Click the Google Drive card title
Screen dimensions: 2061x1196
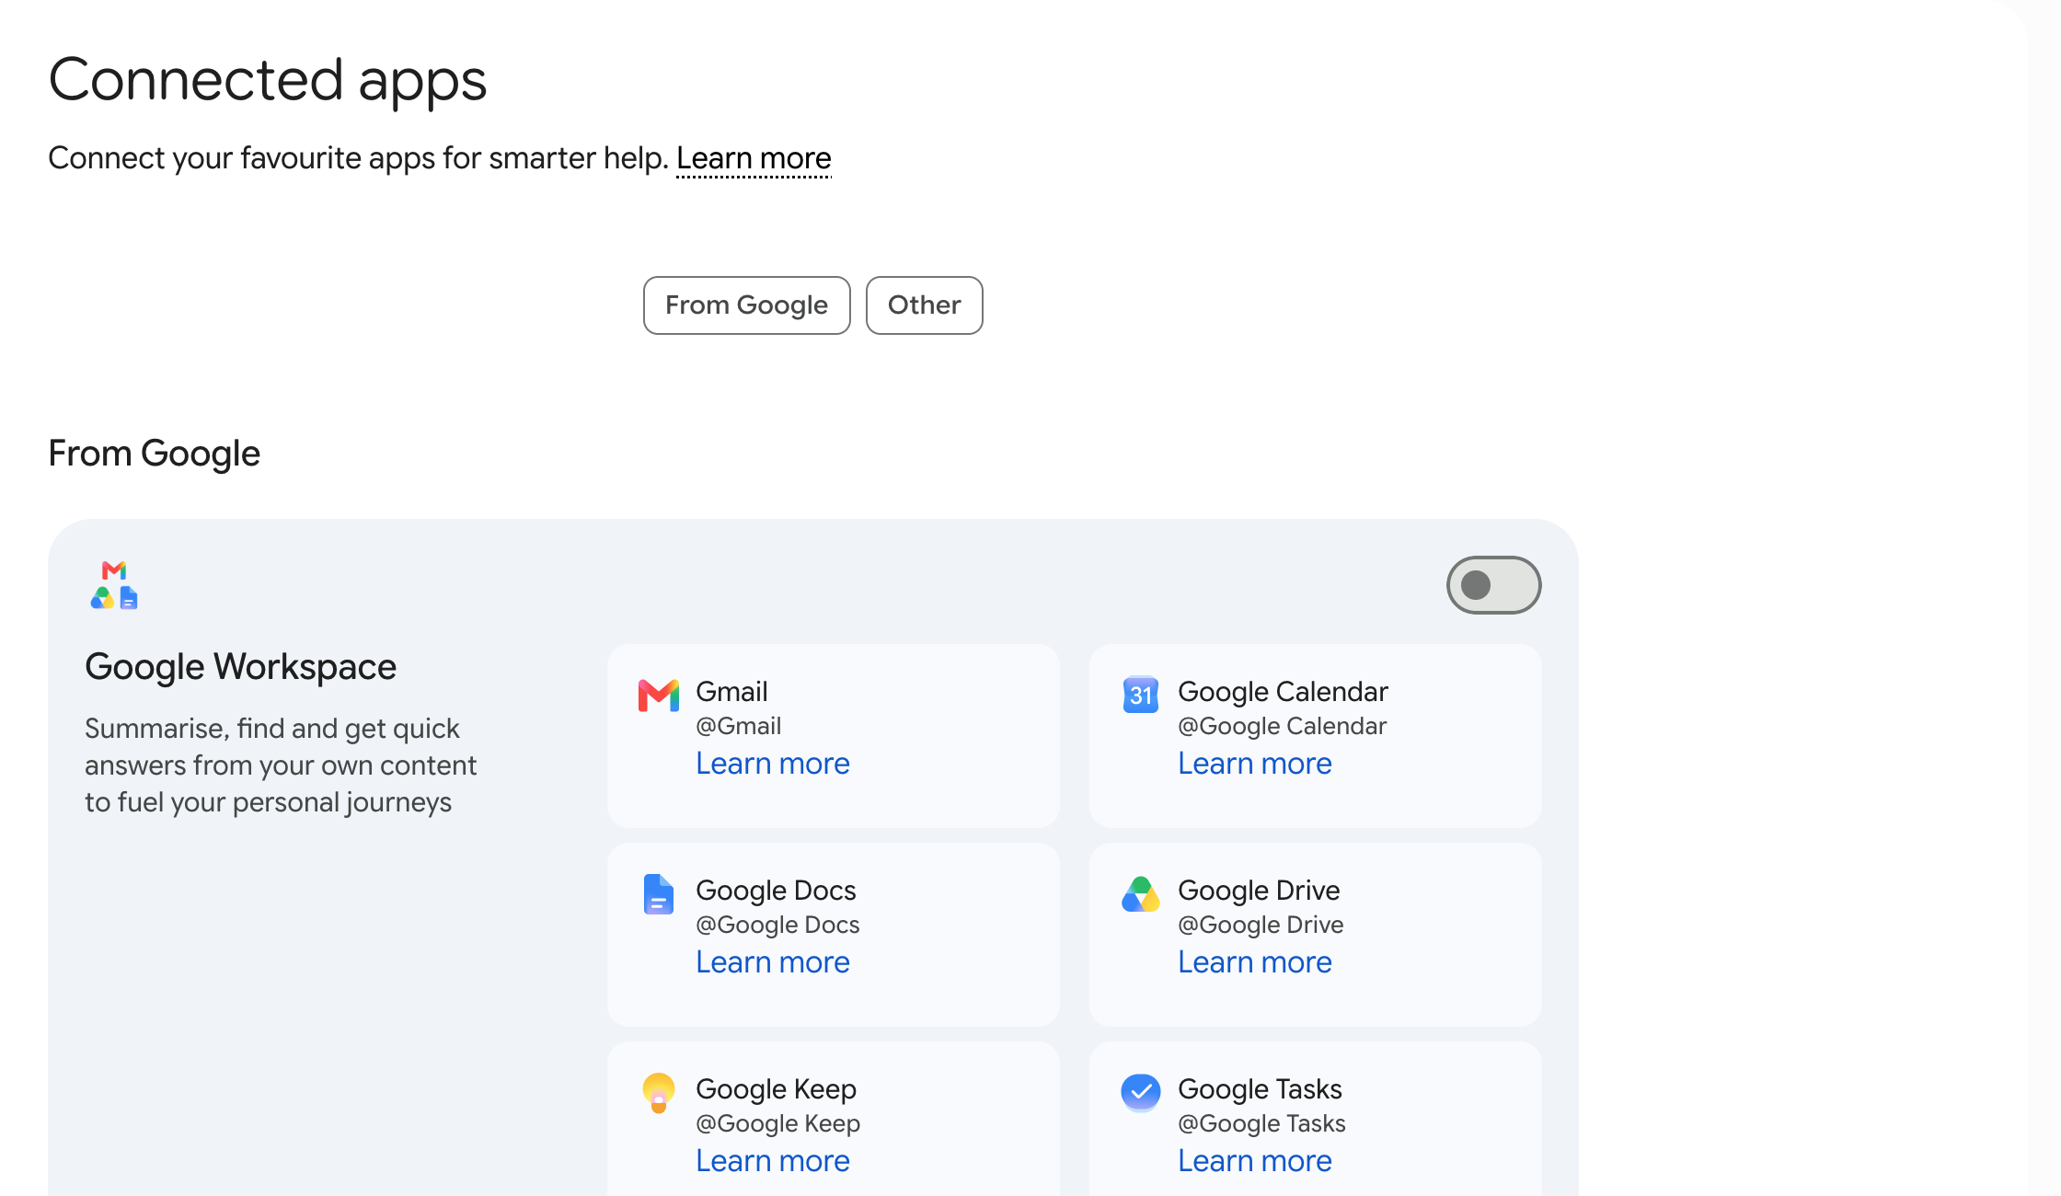pos(1259,891)
